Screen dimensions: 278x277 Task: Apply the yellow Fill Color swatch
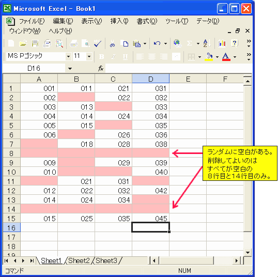pos(209,57)
